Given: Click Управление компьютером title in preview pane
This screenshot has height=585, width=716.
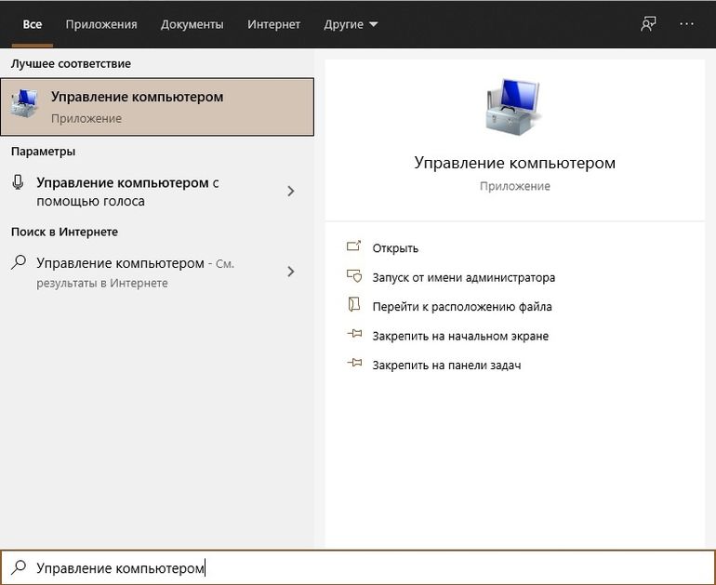Looking at the screenshot, I should [514, 163].
